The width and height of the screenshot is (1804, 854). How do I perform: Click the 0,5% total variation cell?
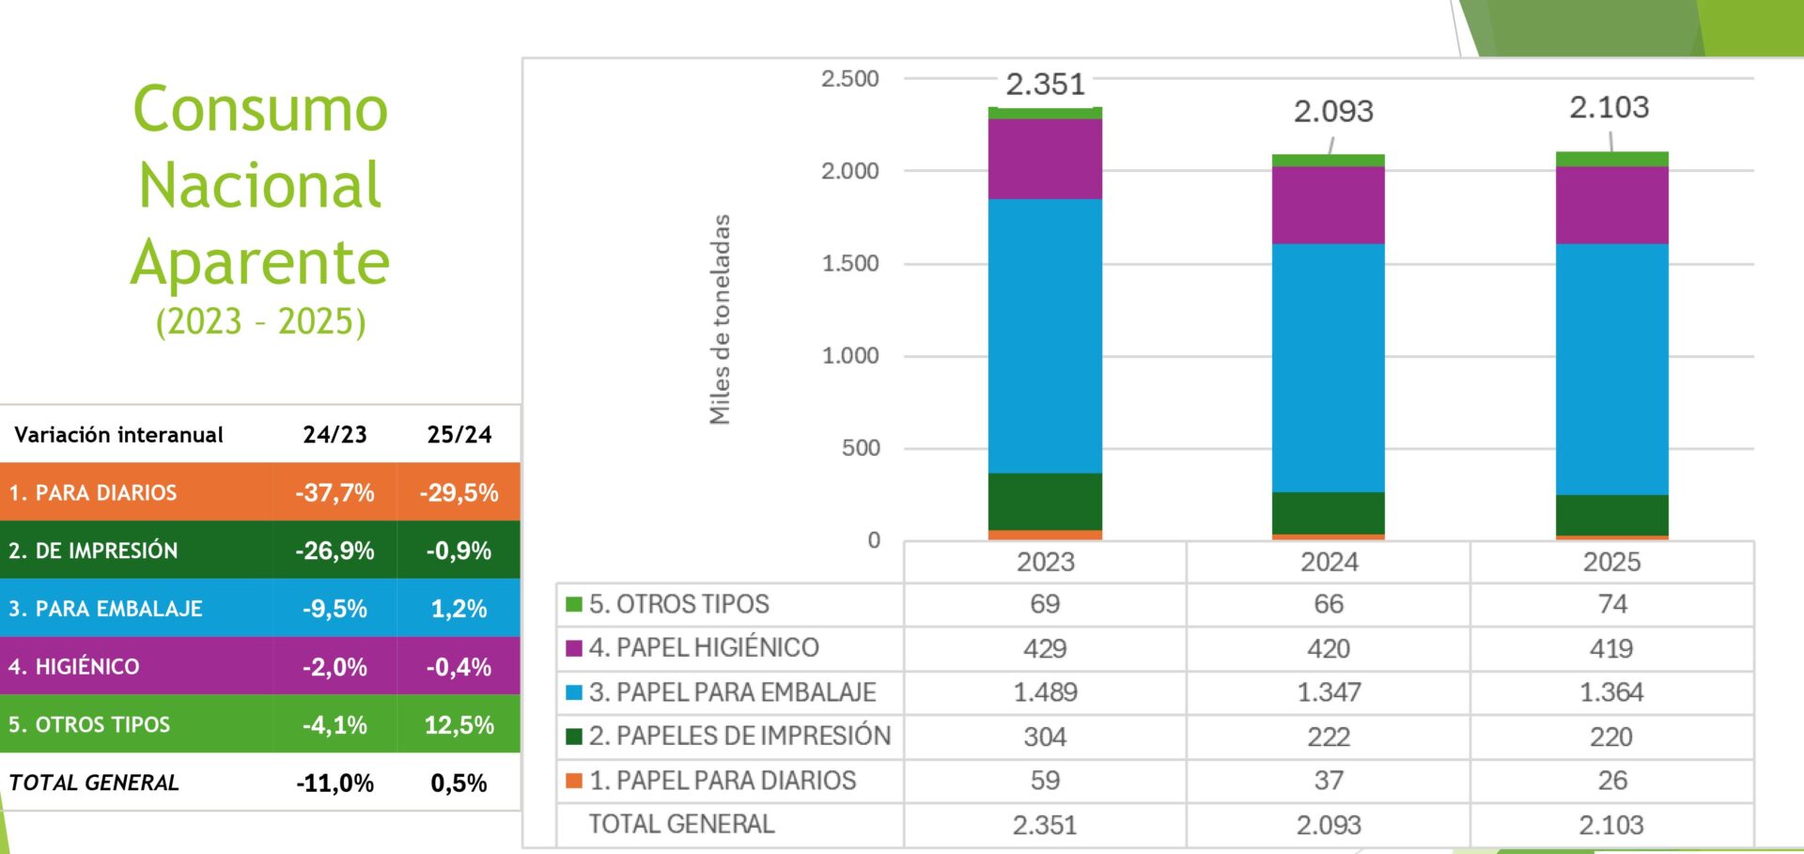(459, 784)
